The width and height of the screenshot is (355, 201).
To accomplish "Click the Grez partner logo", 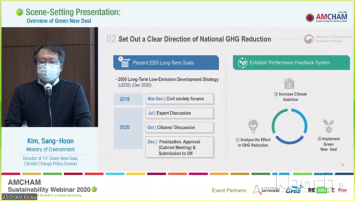I will 294,190.
